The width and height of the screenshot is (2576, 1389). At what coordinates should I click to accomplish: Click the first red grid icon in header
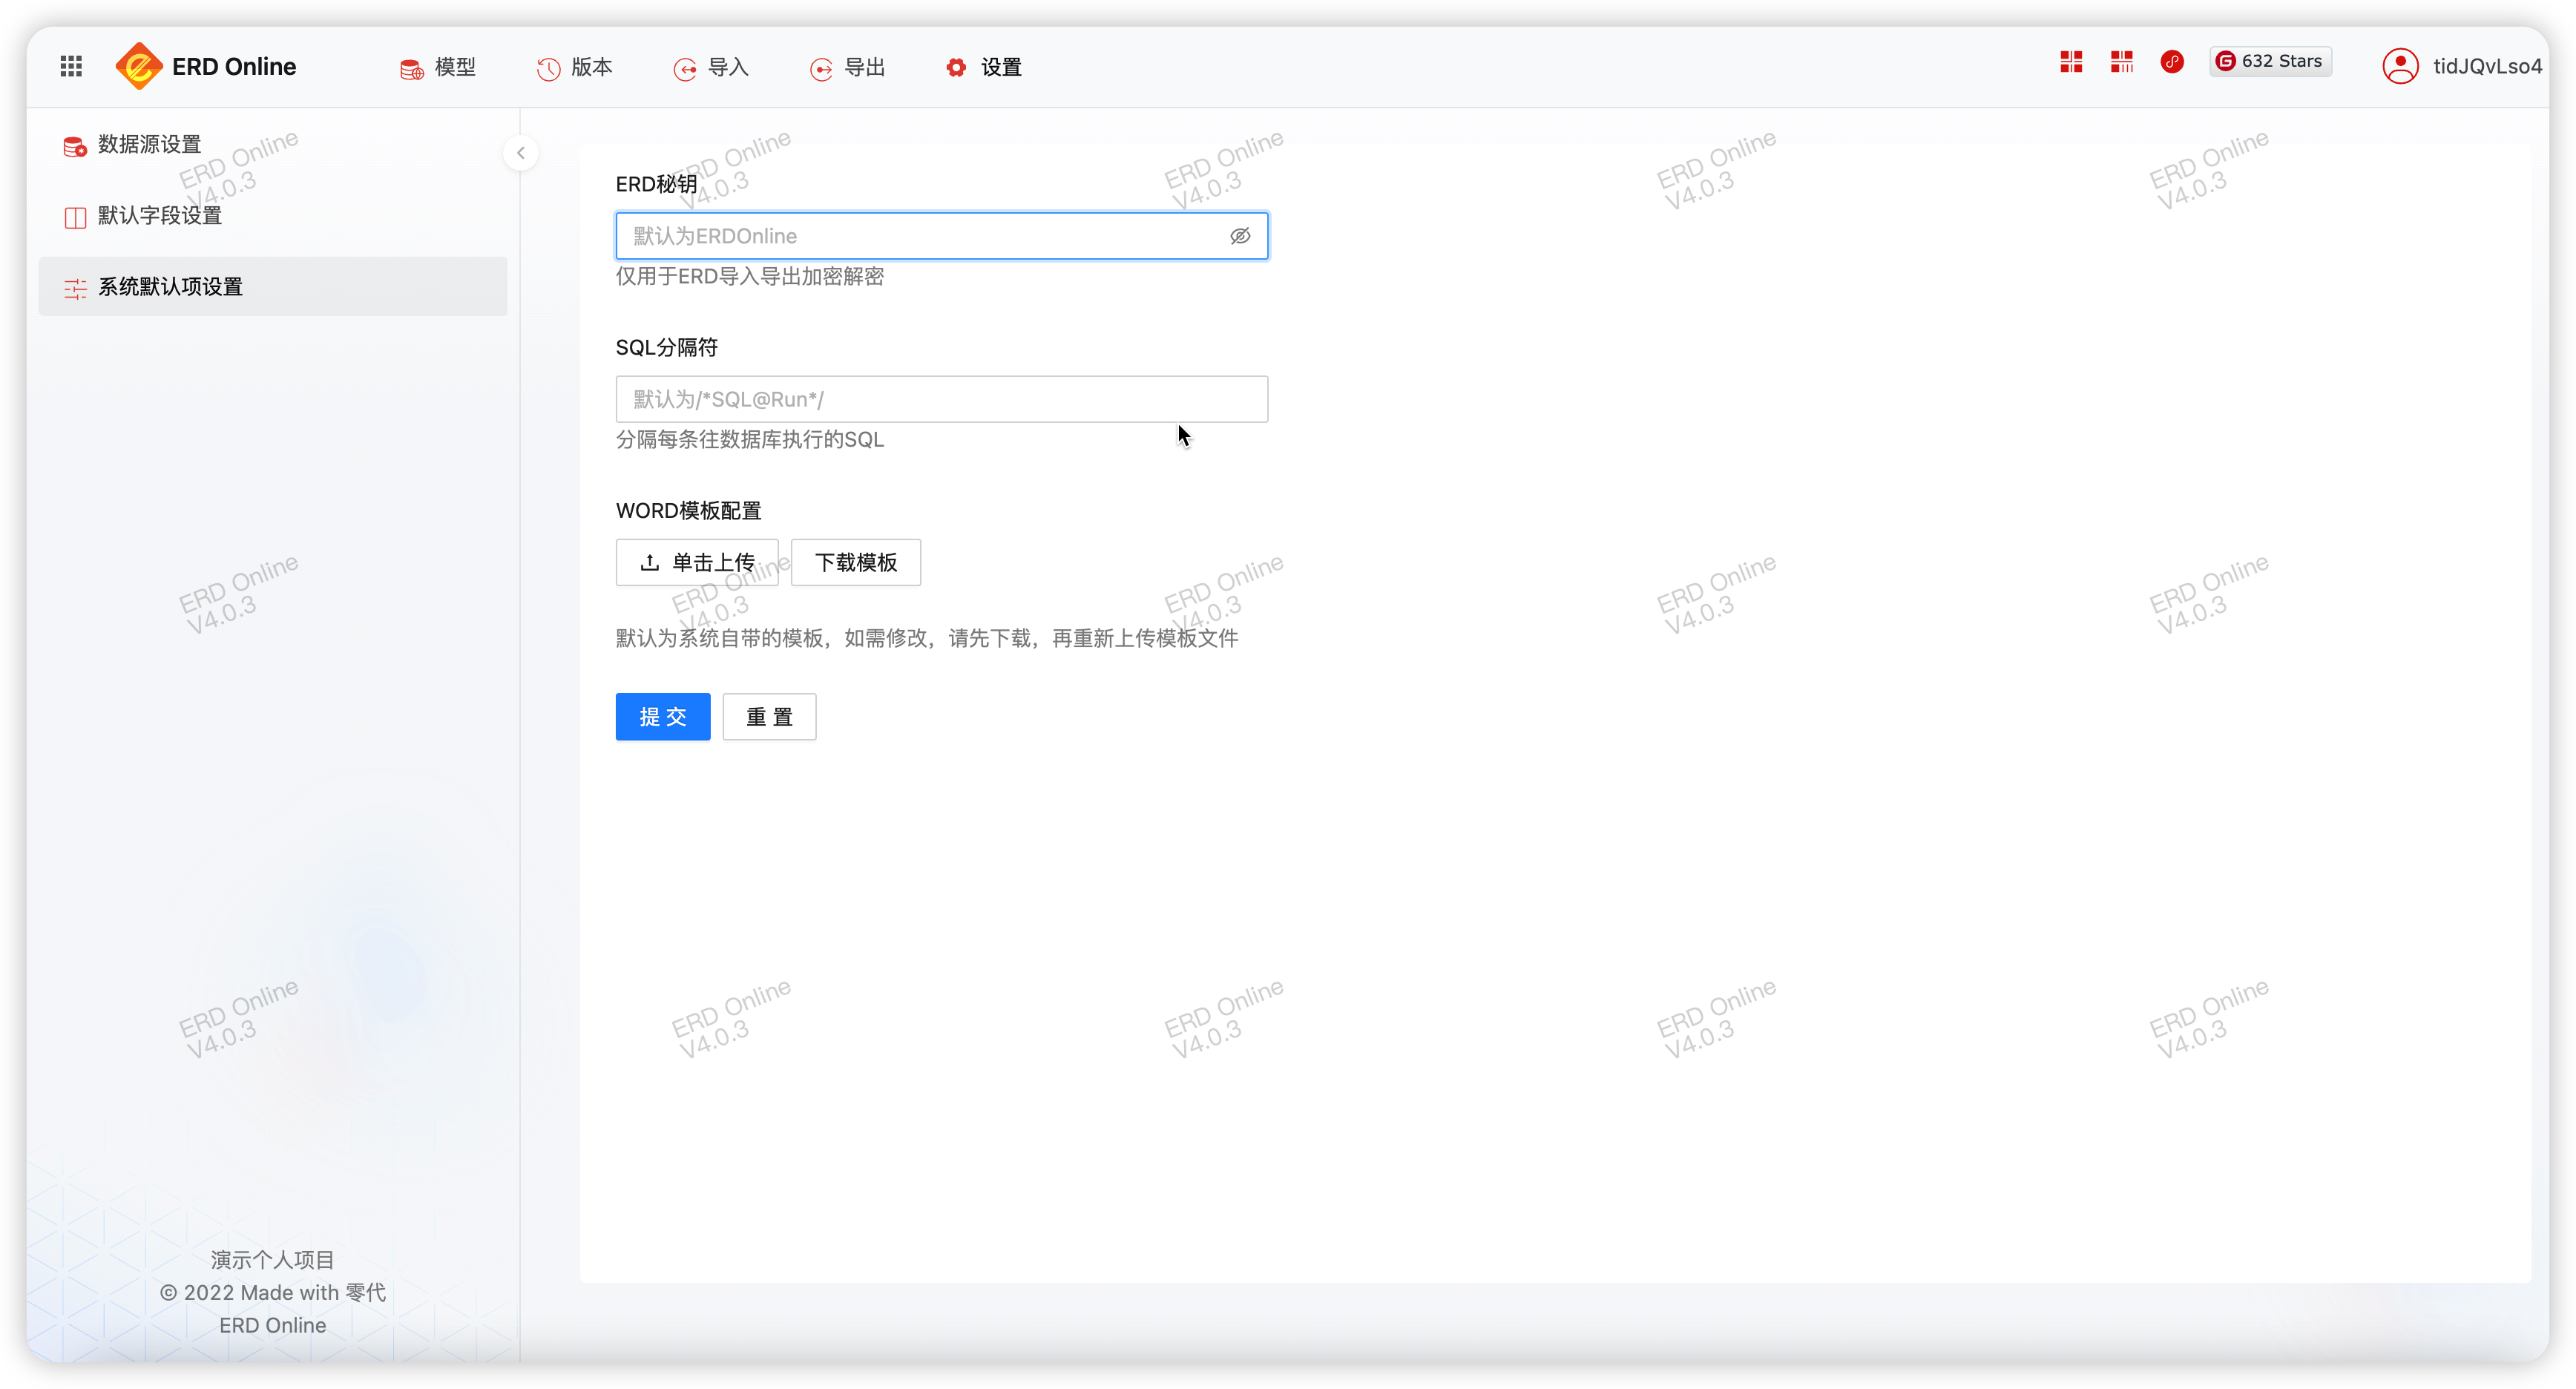[2071, 62]
